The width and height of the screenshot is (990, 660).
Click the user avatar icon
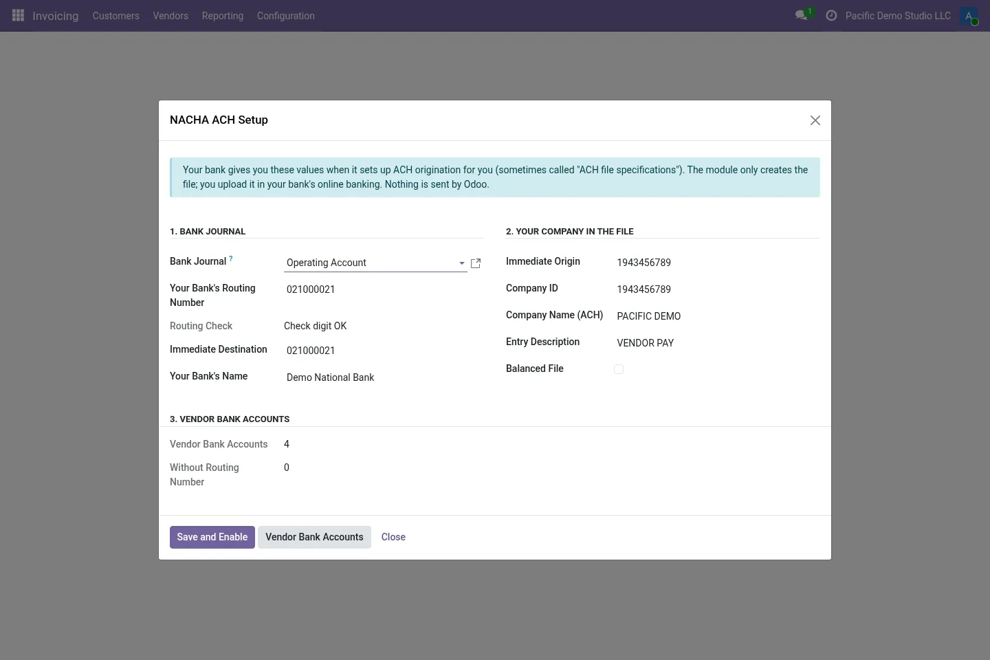(969, 16)
